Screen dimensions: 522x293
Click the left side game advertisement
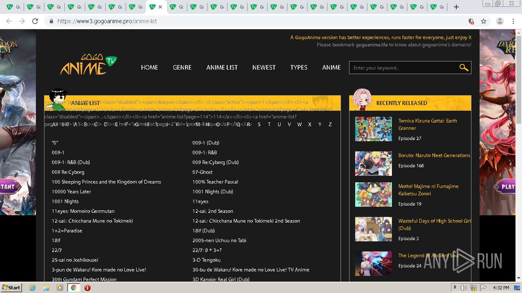18,122
